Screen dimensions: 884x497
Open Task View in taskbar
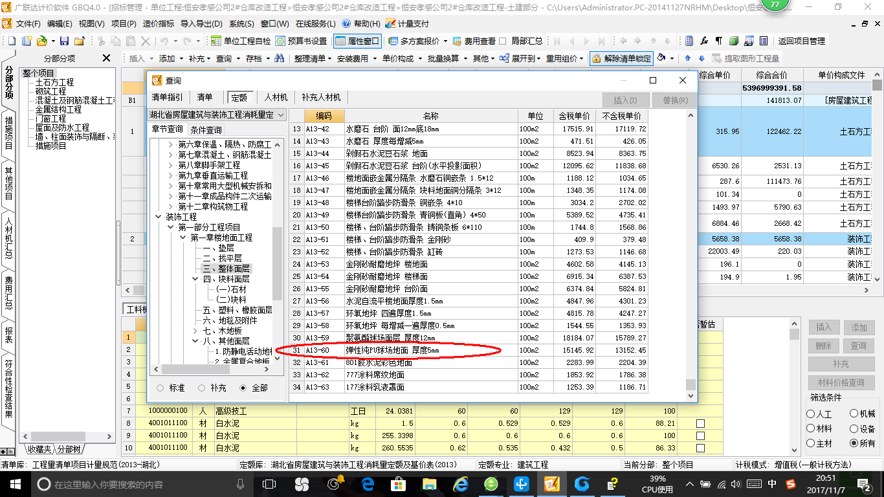pyautogui.click(x=269, y=483)
